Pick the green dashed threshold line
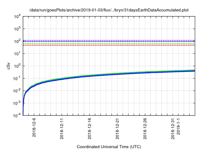This screenshot has height=150, width=215. point(109,44)
